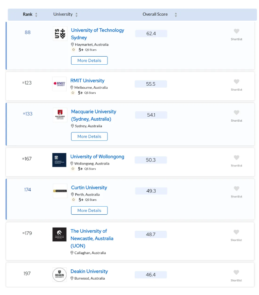Toggle shortlist heart for RMIT University
The image size is (259, 295).
pyautogui.click(x=236, y=82)
